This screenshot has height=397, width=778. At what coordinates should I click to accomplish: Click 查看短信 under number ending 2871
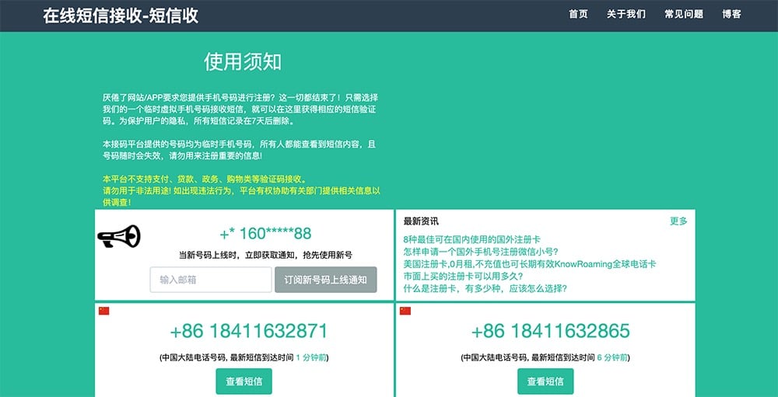244,381
